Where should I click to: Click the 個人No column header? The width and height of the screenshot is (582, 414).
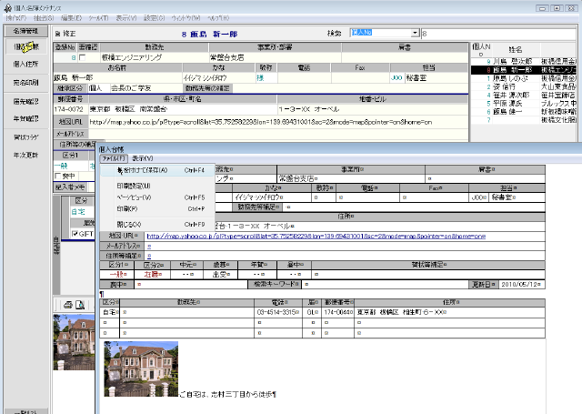click(481, 50)
